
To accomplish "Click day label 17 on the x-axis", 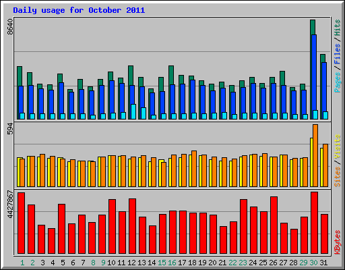I will (x=182, y=263).
